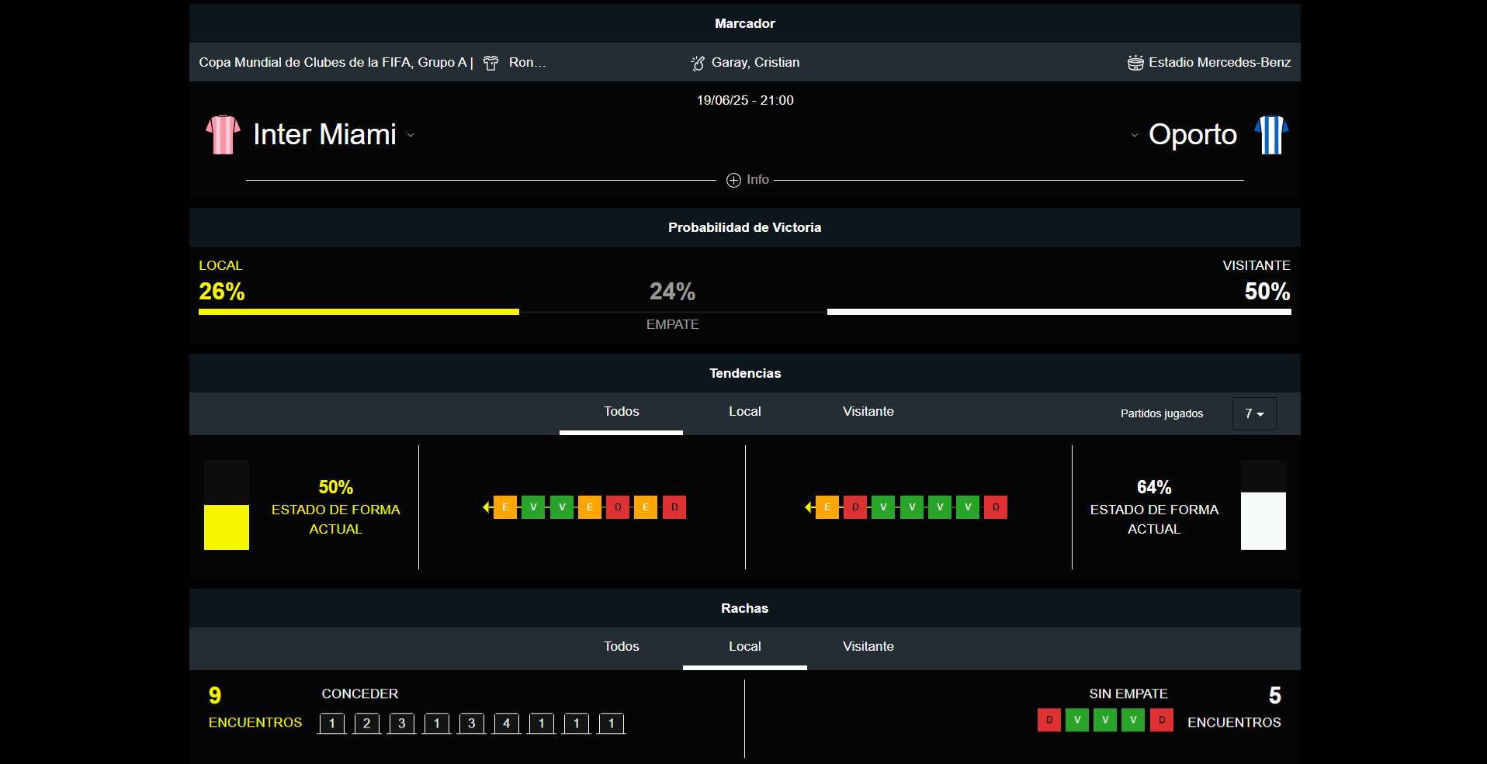1487x764 pixels.
Task: Open the Partidos jugados dropdown showing 7
Action: (x=1253, y=413)
